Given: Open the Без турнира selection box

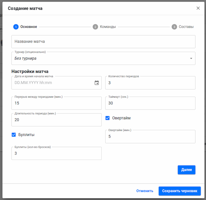Looking at the screenshot, I should pyautogui.click(x=97, y=58).
